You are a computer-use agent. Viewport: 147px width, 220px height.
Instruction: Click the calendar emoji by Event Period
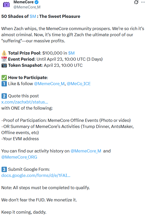pyautogui.click(x=4, y=59)
